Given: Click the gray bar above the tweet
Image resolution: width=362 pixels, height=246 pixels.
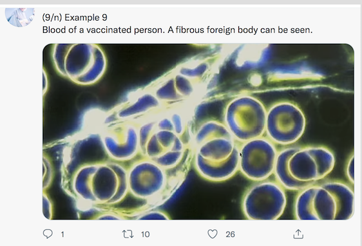Looking at the screenshot, I should 181,2.
